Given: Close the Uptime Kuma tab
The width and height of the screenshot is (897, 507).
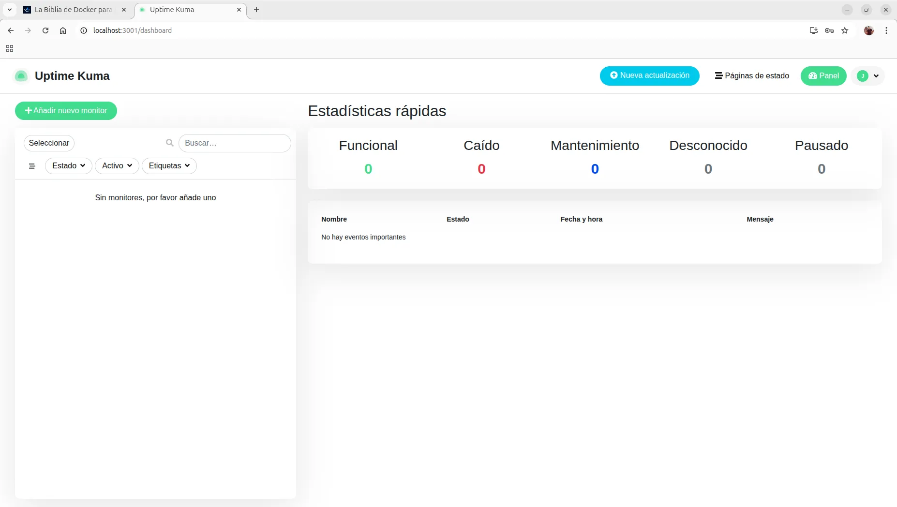Looking at the screenshot, I should point(239,10).
